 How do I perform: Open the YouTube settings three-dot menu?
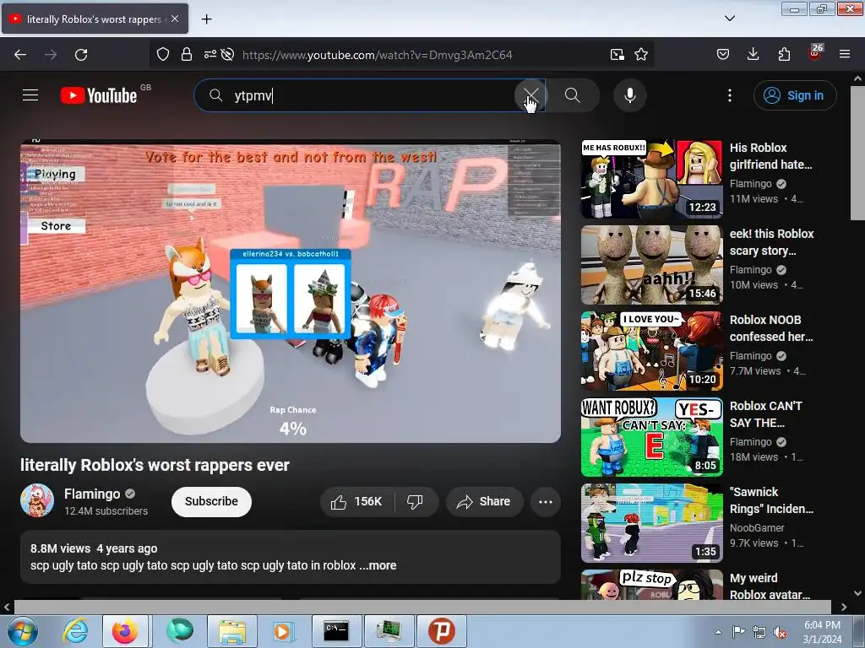[x=730, y=95]
